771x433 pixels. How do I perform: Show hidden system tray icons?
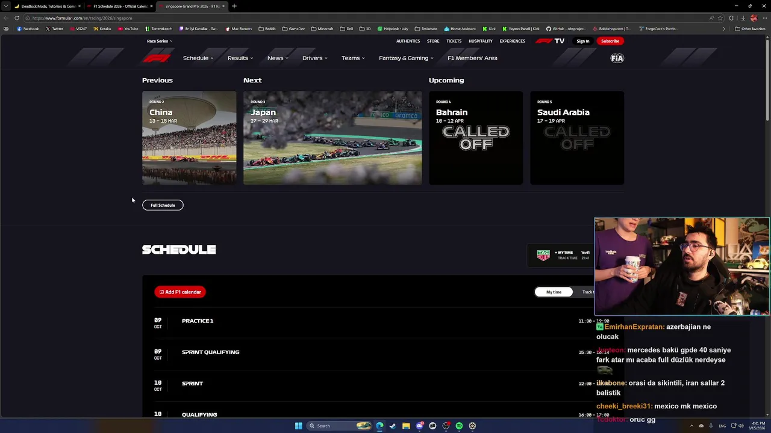691,426
